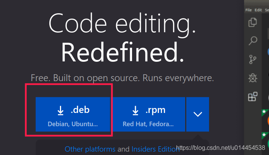Follow the Other platforms link

coord(90,149)
